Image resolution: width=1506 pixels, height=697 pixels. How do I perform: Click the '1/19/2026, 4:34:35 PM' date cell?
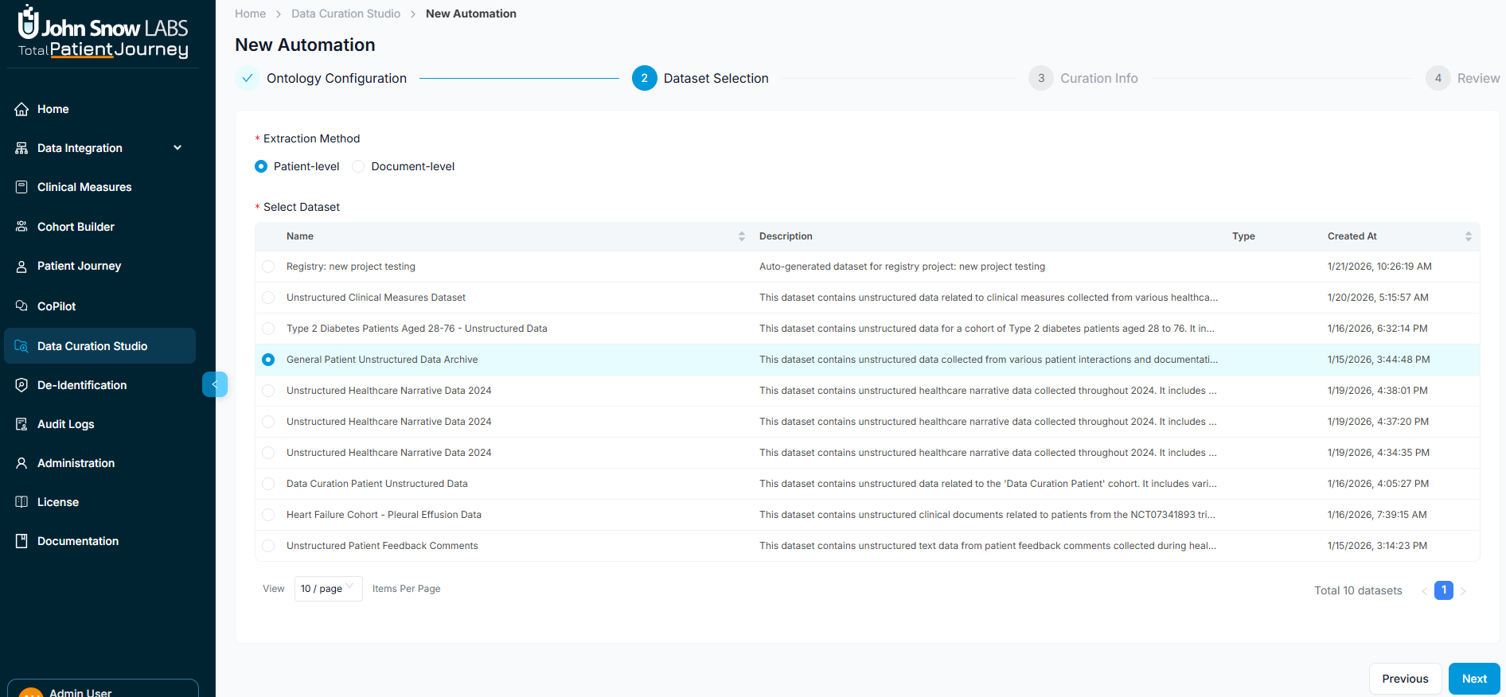[x=1379, y=453]
